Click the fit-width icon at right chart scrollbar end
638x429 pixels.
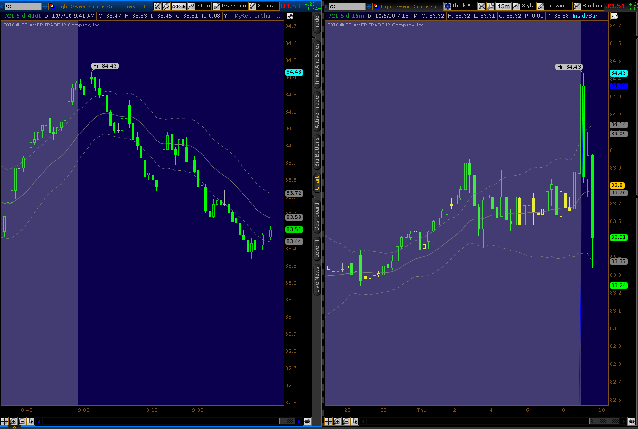(632, 421)
